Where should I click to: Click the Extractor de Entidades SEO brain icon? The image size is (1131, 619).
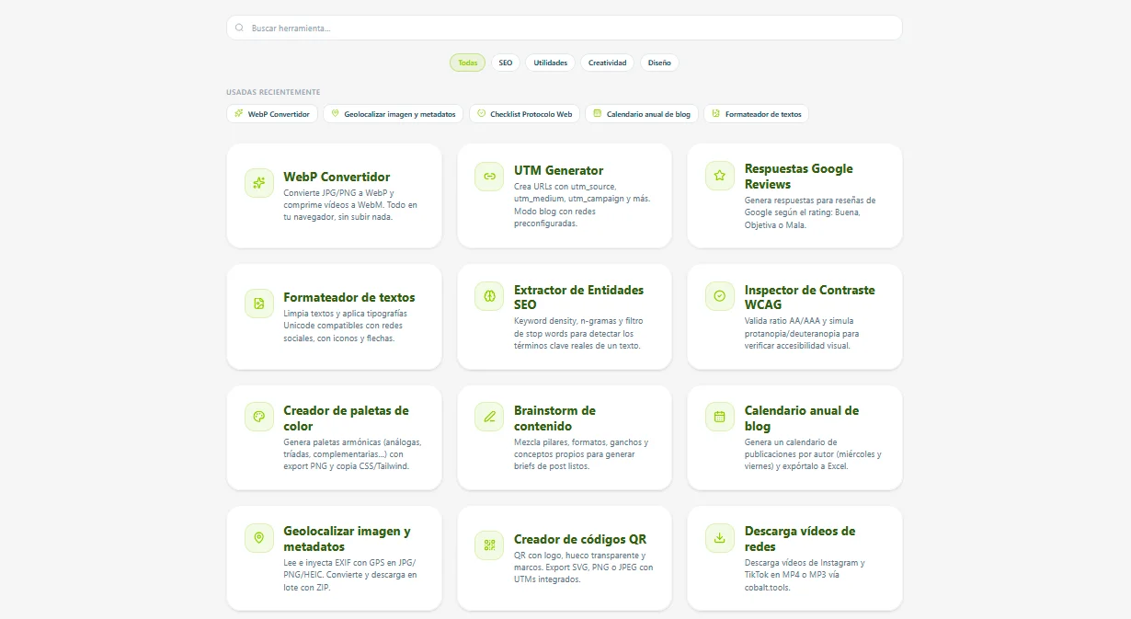click(x=490, y=296)
